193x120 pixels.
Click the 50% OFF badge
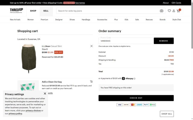tap(59, 52)
